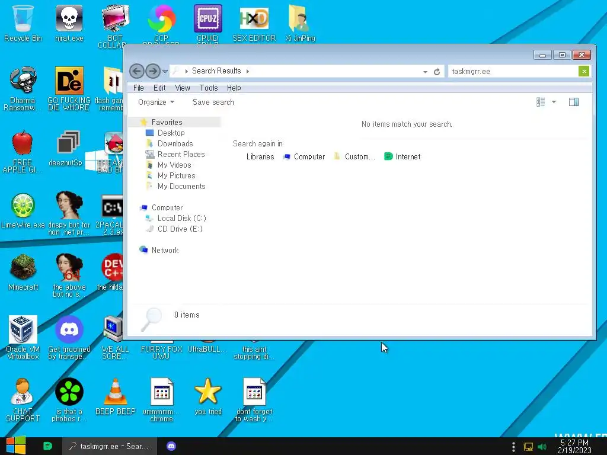607x455 pixels.
Task: Open the Recycle Bin desktop icon
Action: click(x=23, y=23)
